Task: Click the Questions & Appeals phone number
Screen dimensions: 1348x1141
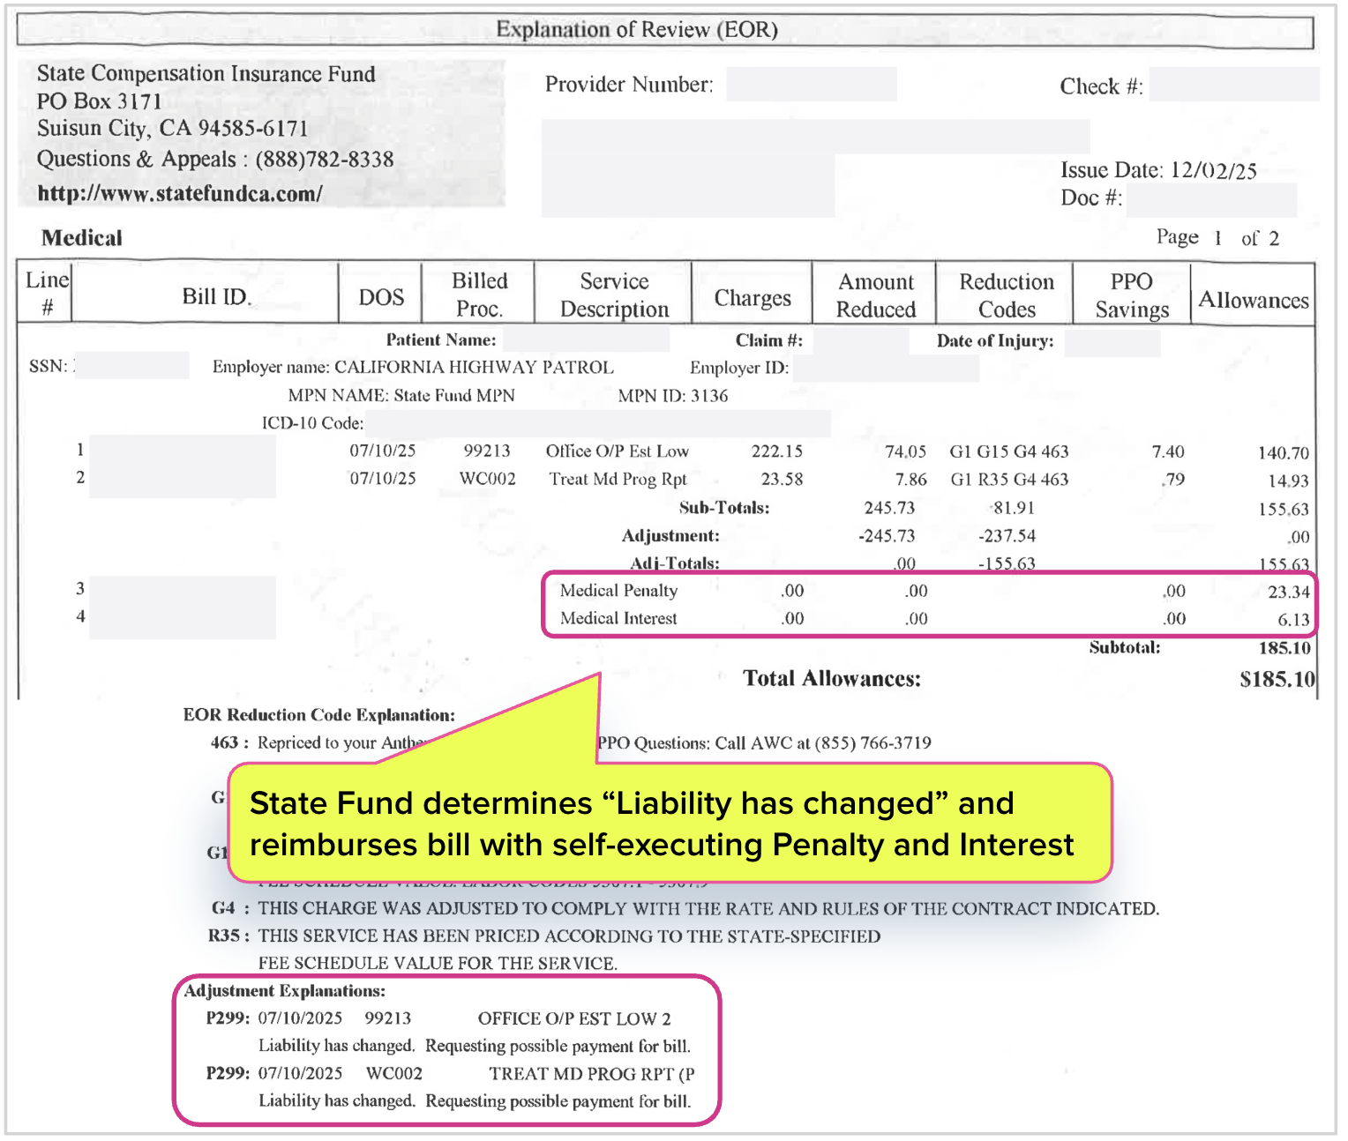Action: [x=324, y=160]
